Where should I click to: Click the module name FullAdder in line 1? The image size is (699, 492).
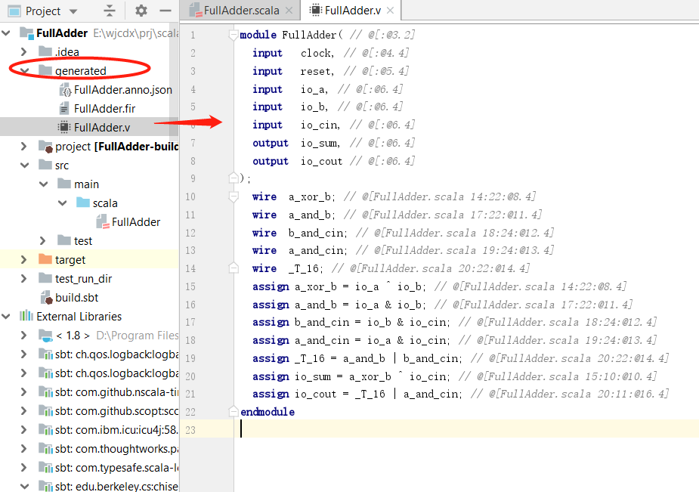point(309,35)
